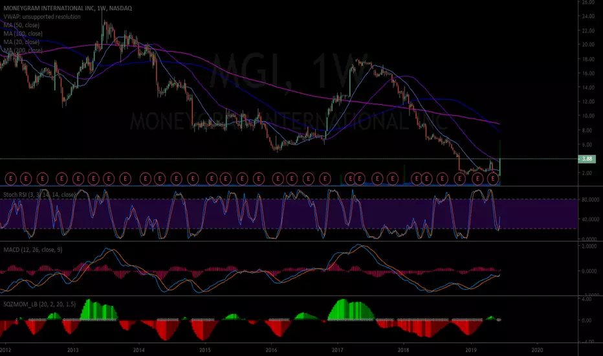The width and height of the screenshot is (603, 356).
Task: Click the MONEYGRAM INTERNATIONAL INC, 1W, NASDAQ title
Action: point(68,8)
